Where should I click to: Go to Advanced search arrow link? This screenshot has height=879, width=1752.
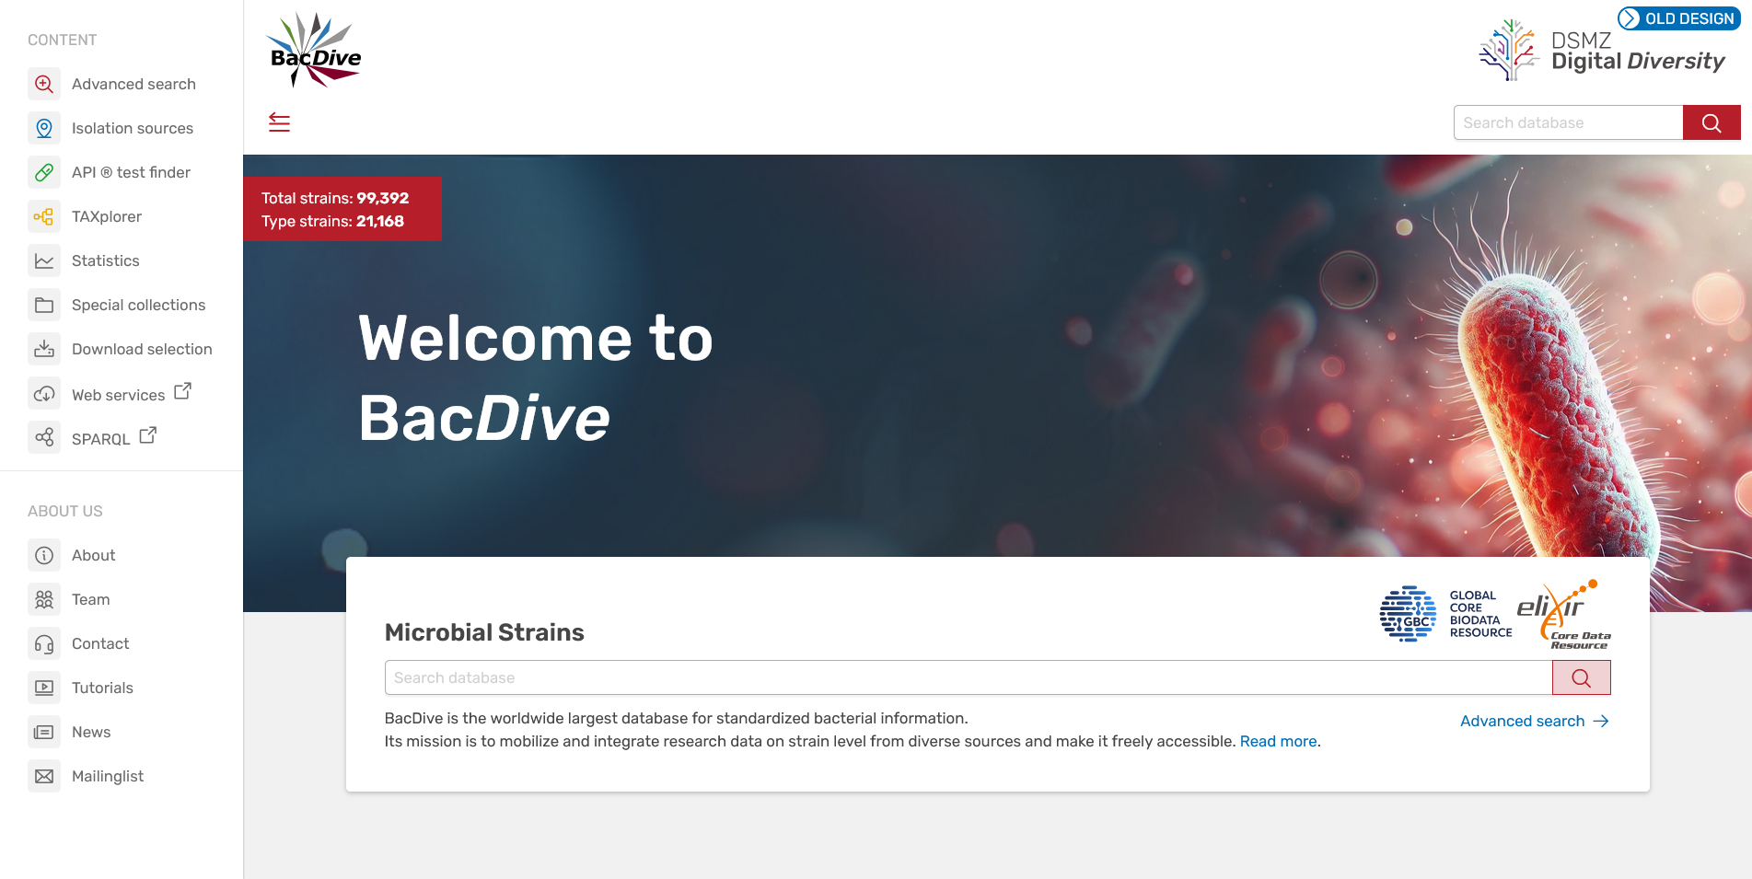pos(1534,721)
